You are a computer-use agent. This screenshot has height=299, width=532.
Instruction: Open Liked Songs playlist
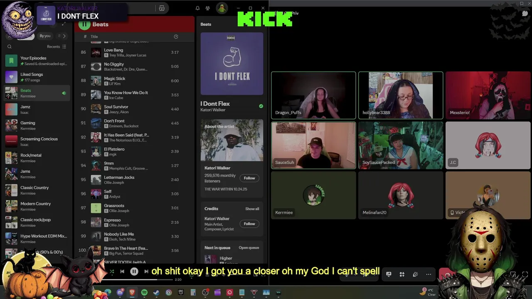(x=37, y=77)
